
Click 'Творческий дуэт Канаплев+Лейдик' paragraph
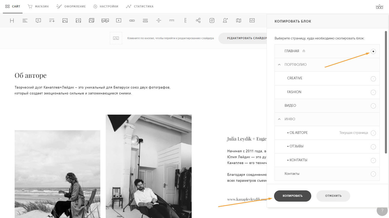[x=92, y=90]
